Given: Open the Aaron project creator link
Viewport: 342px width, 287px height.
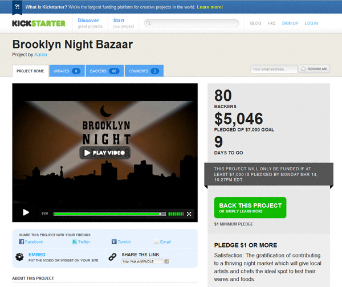Looking at the screenshot, I should pos(40,55).
